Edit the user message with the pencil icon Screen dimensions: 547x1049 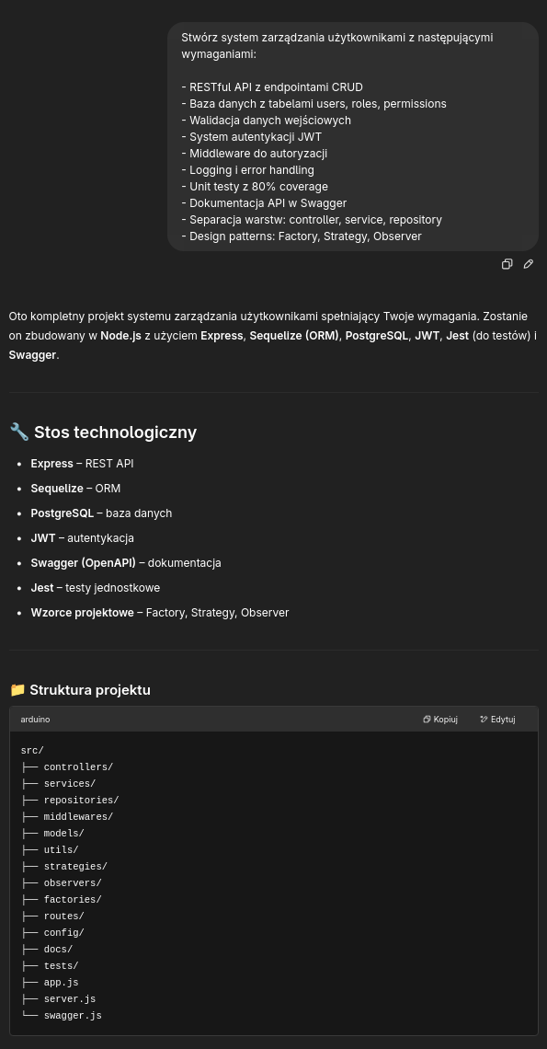point(529,264)
